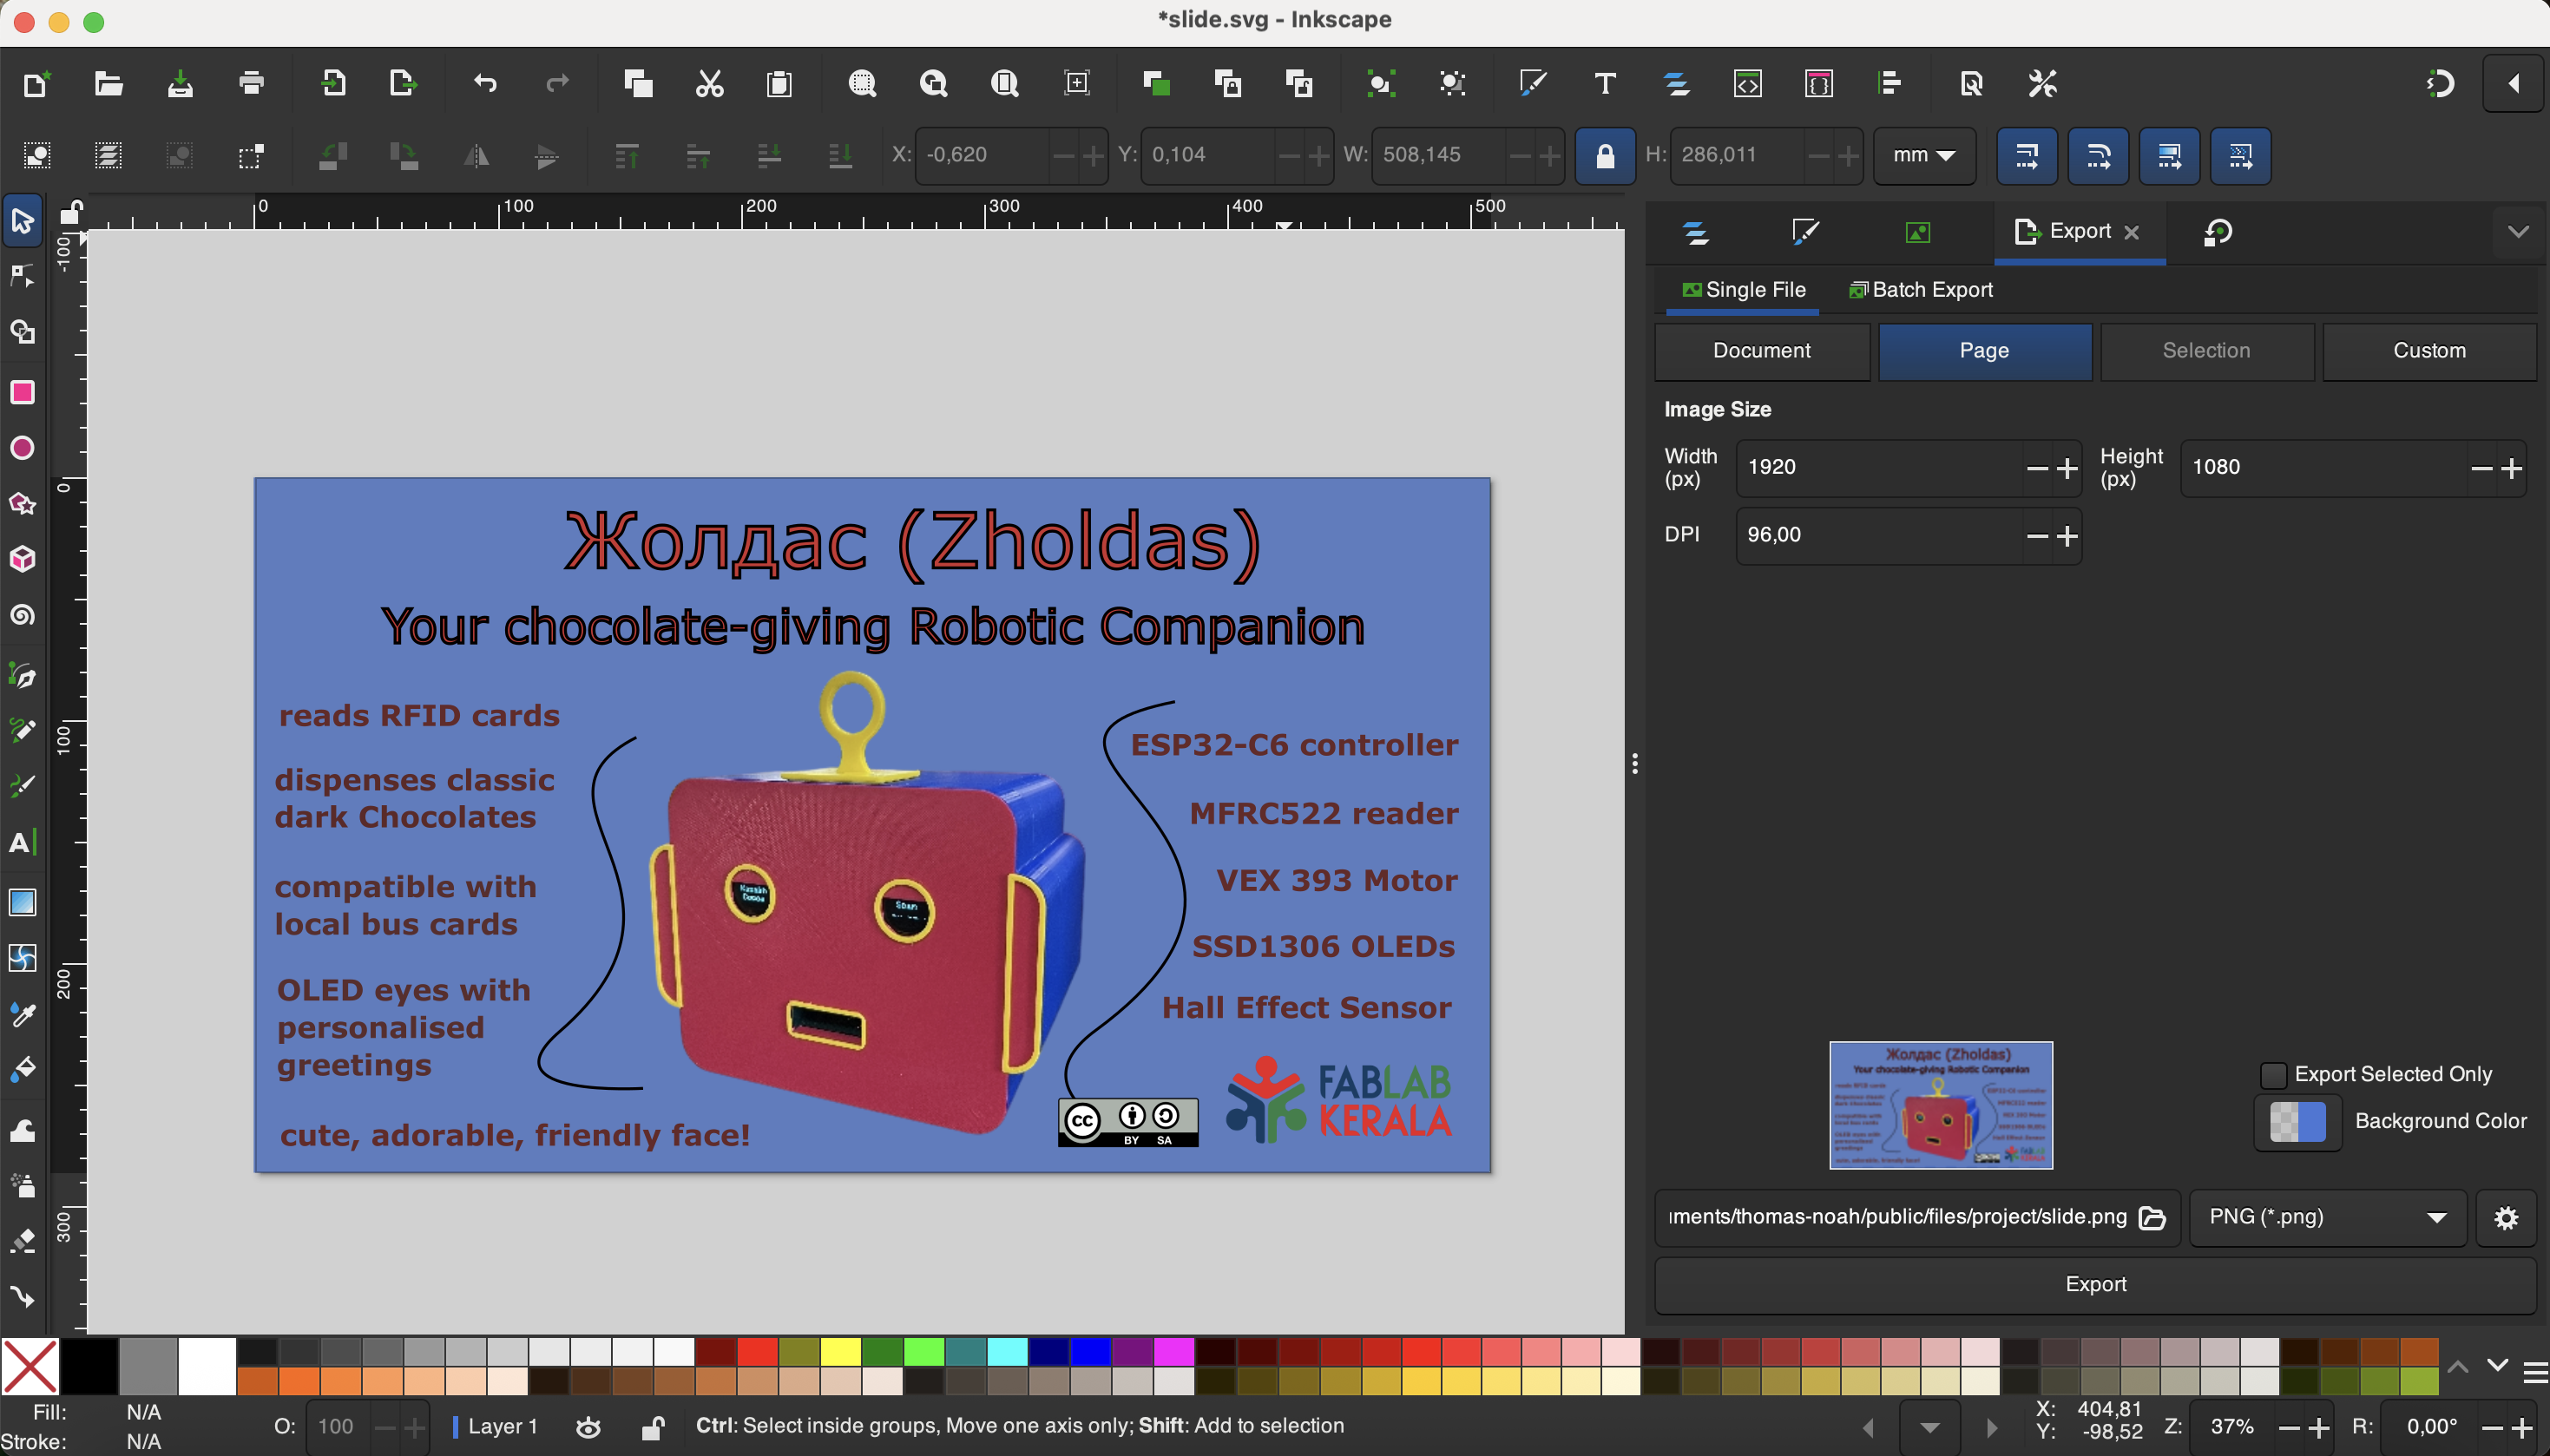Pick the Dropper color picker tool
The width and height of the screenshot is (2550, 1456).
click(22, 1014)
